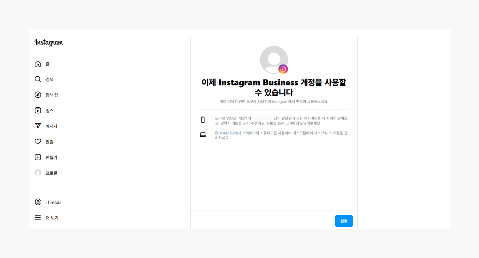Click the Instagram wordmark logo

click(x=49, y=42)
